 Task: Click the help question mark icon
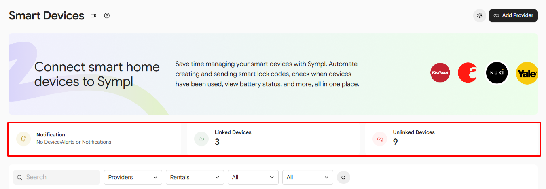coord(107,16)
